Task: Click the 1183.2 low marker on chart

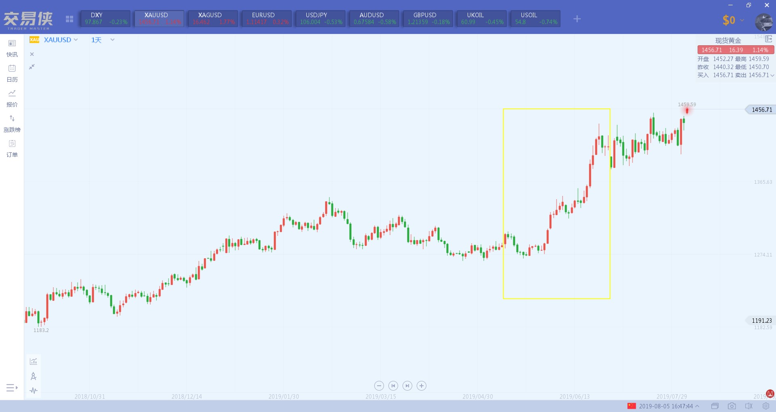Action: (41, 330)
